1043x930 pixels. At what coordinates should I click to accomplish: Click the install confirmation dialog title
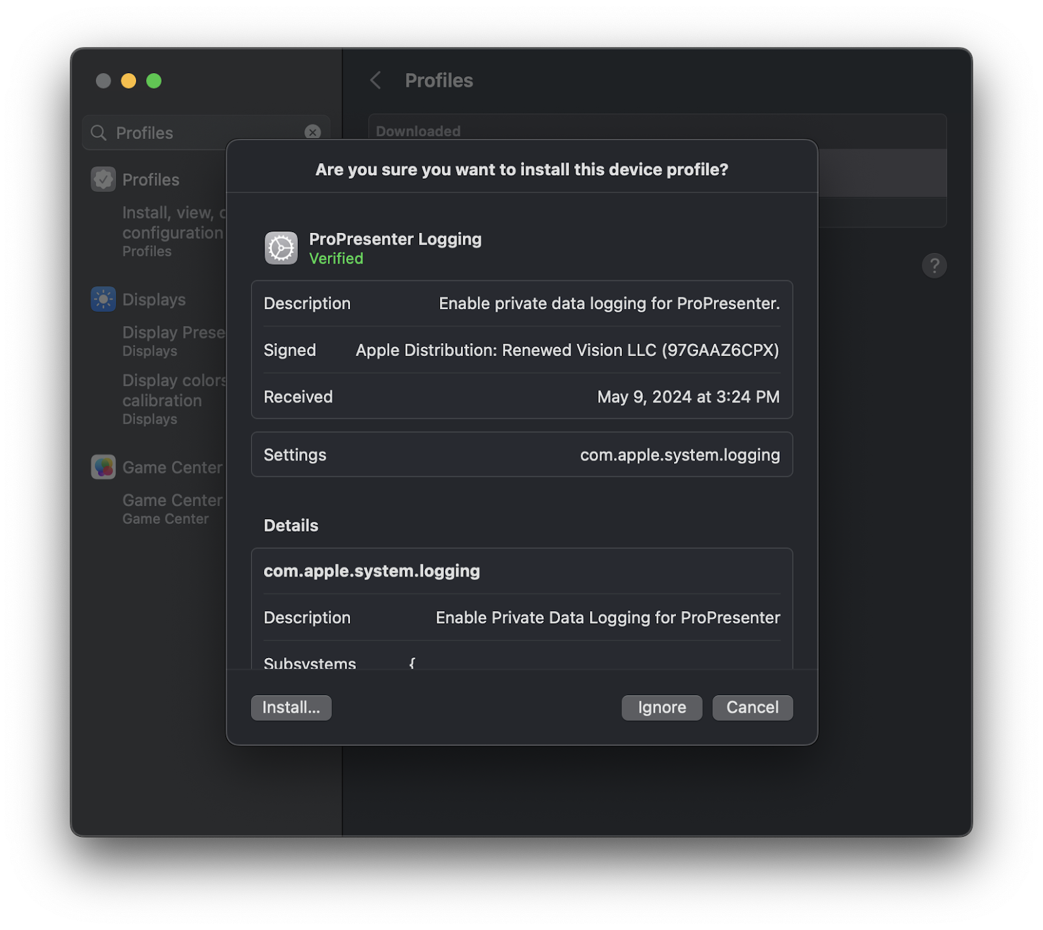tap(521, 170)
